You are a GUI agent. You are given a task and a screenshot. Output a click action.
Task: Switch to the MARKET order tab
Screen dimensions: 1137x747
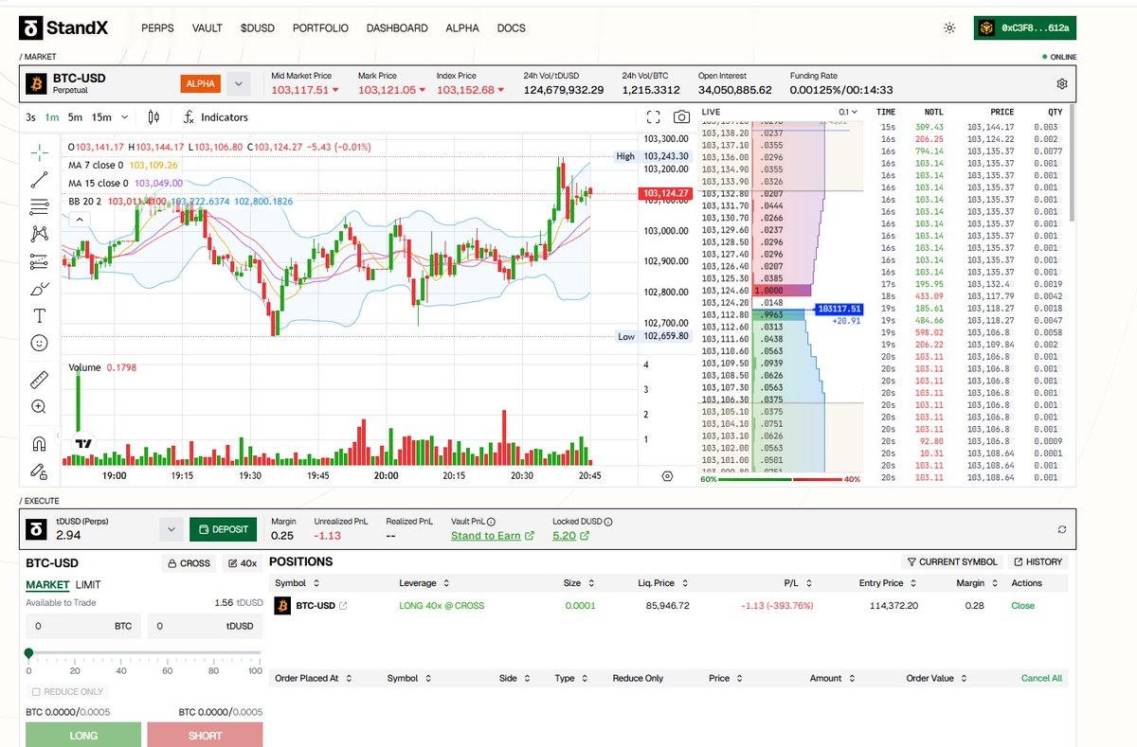[x=47, y=585]
